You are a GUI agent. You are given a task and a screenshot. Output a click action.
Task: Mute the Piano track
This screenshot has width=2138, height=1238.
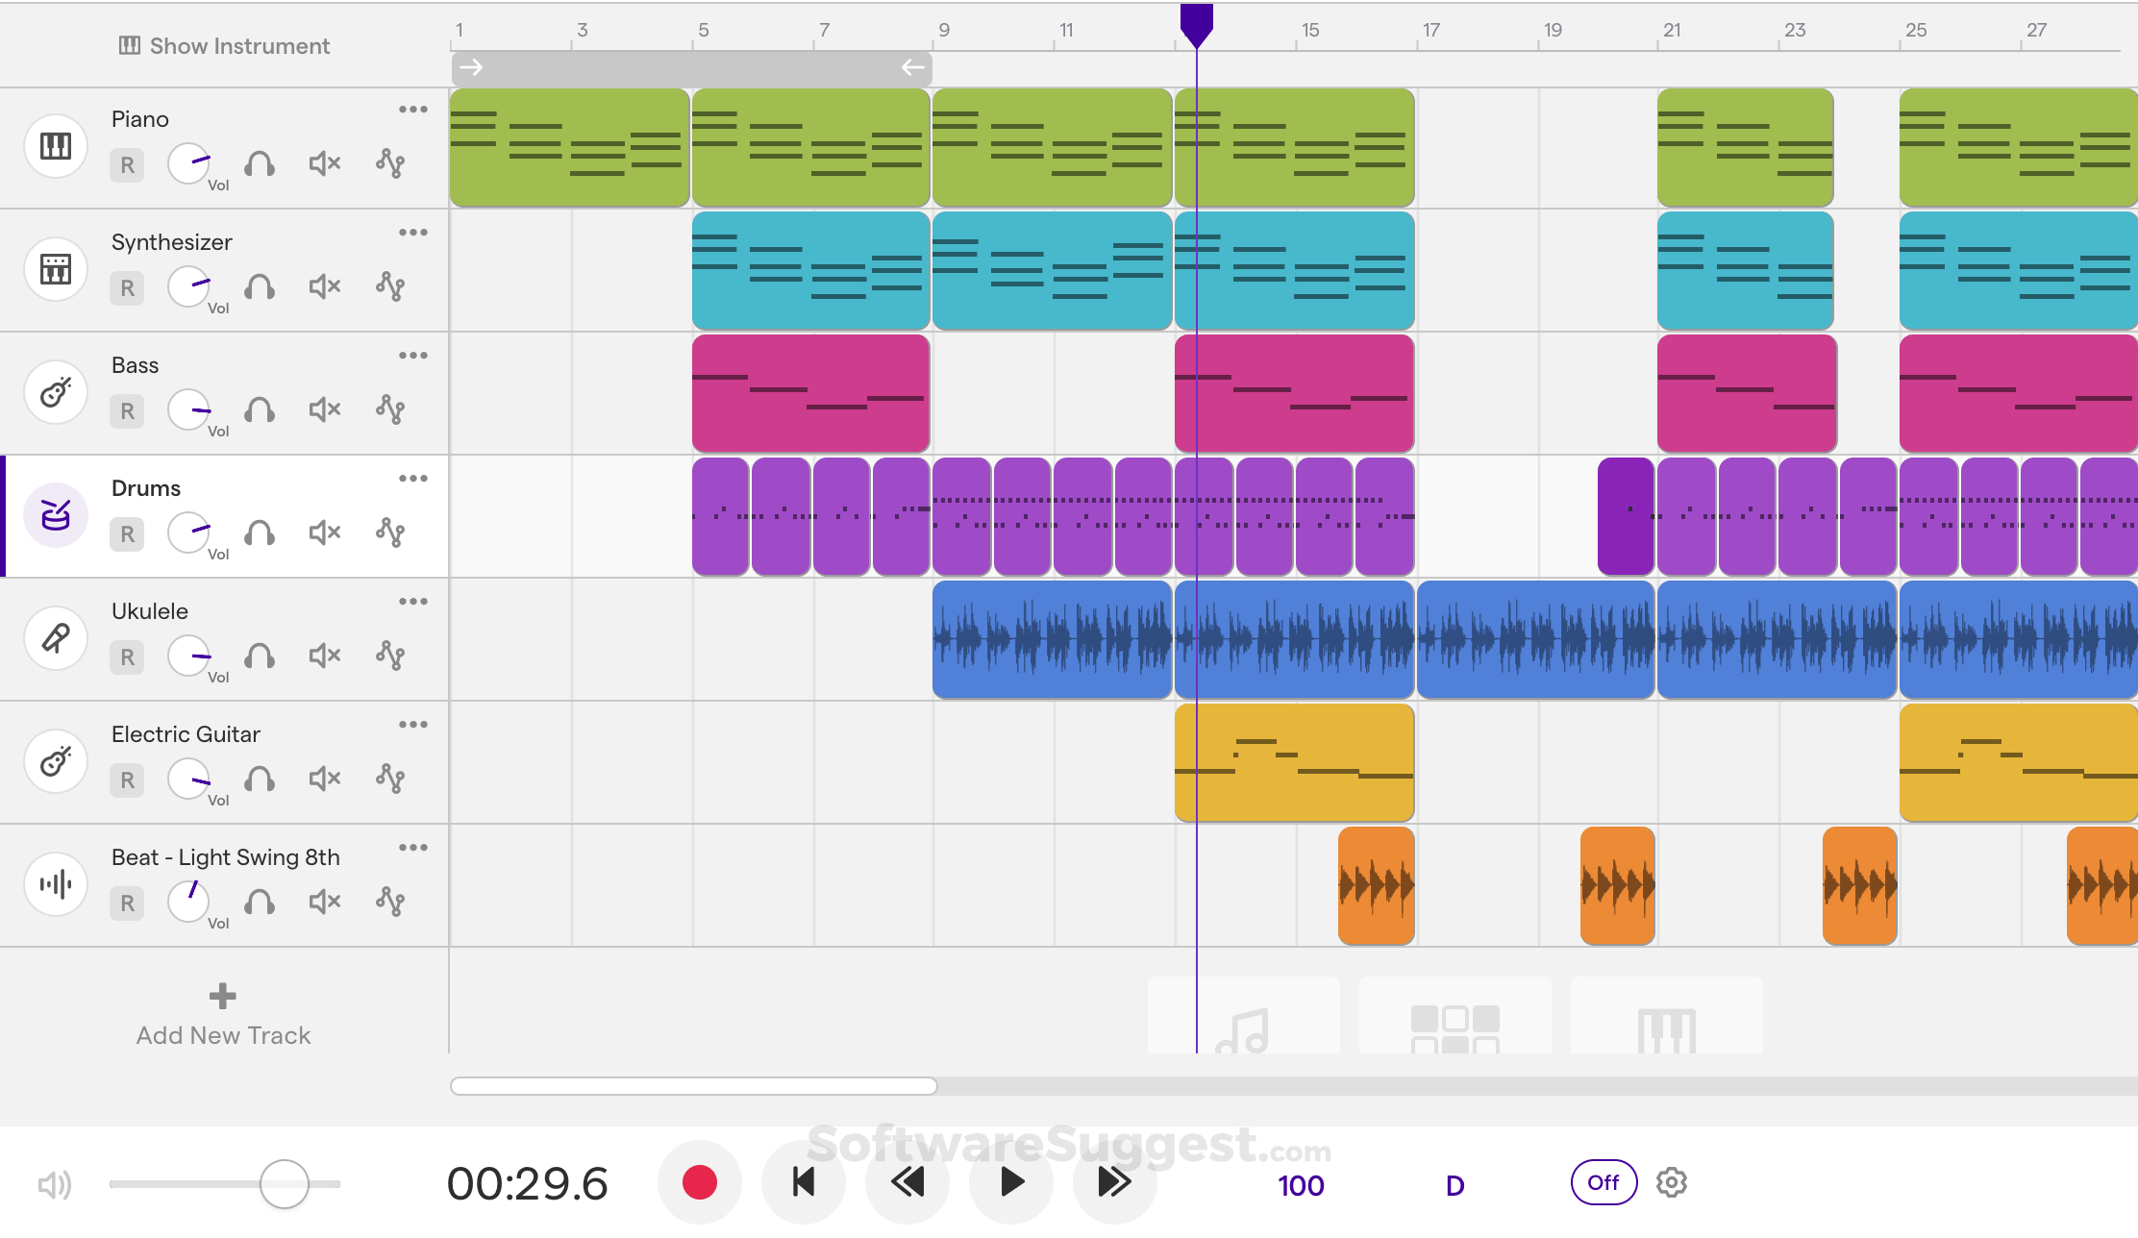click(x=323, y=163)
